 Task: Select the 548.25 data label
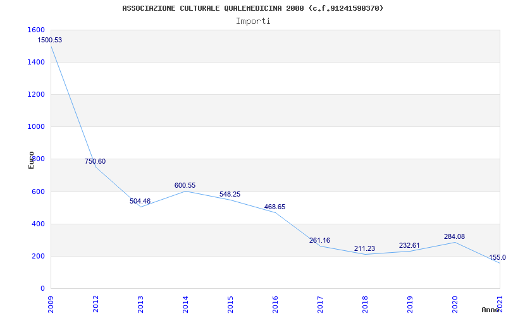click(230, 194)
